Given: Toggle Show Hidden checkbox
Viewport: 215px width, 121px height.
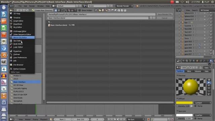Looking at the screenshot, I should [80, 10].
